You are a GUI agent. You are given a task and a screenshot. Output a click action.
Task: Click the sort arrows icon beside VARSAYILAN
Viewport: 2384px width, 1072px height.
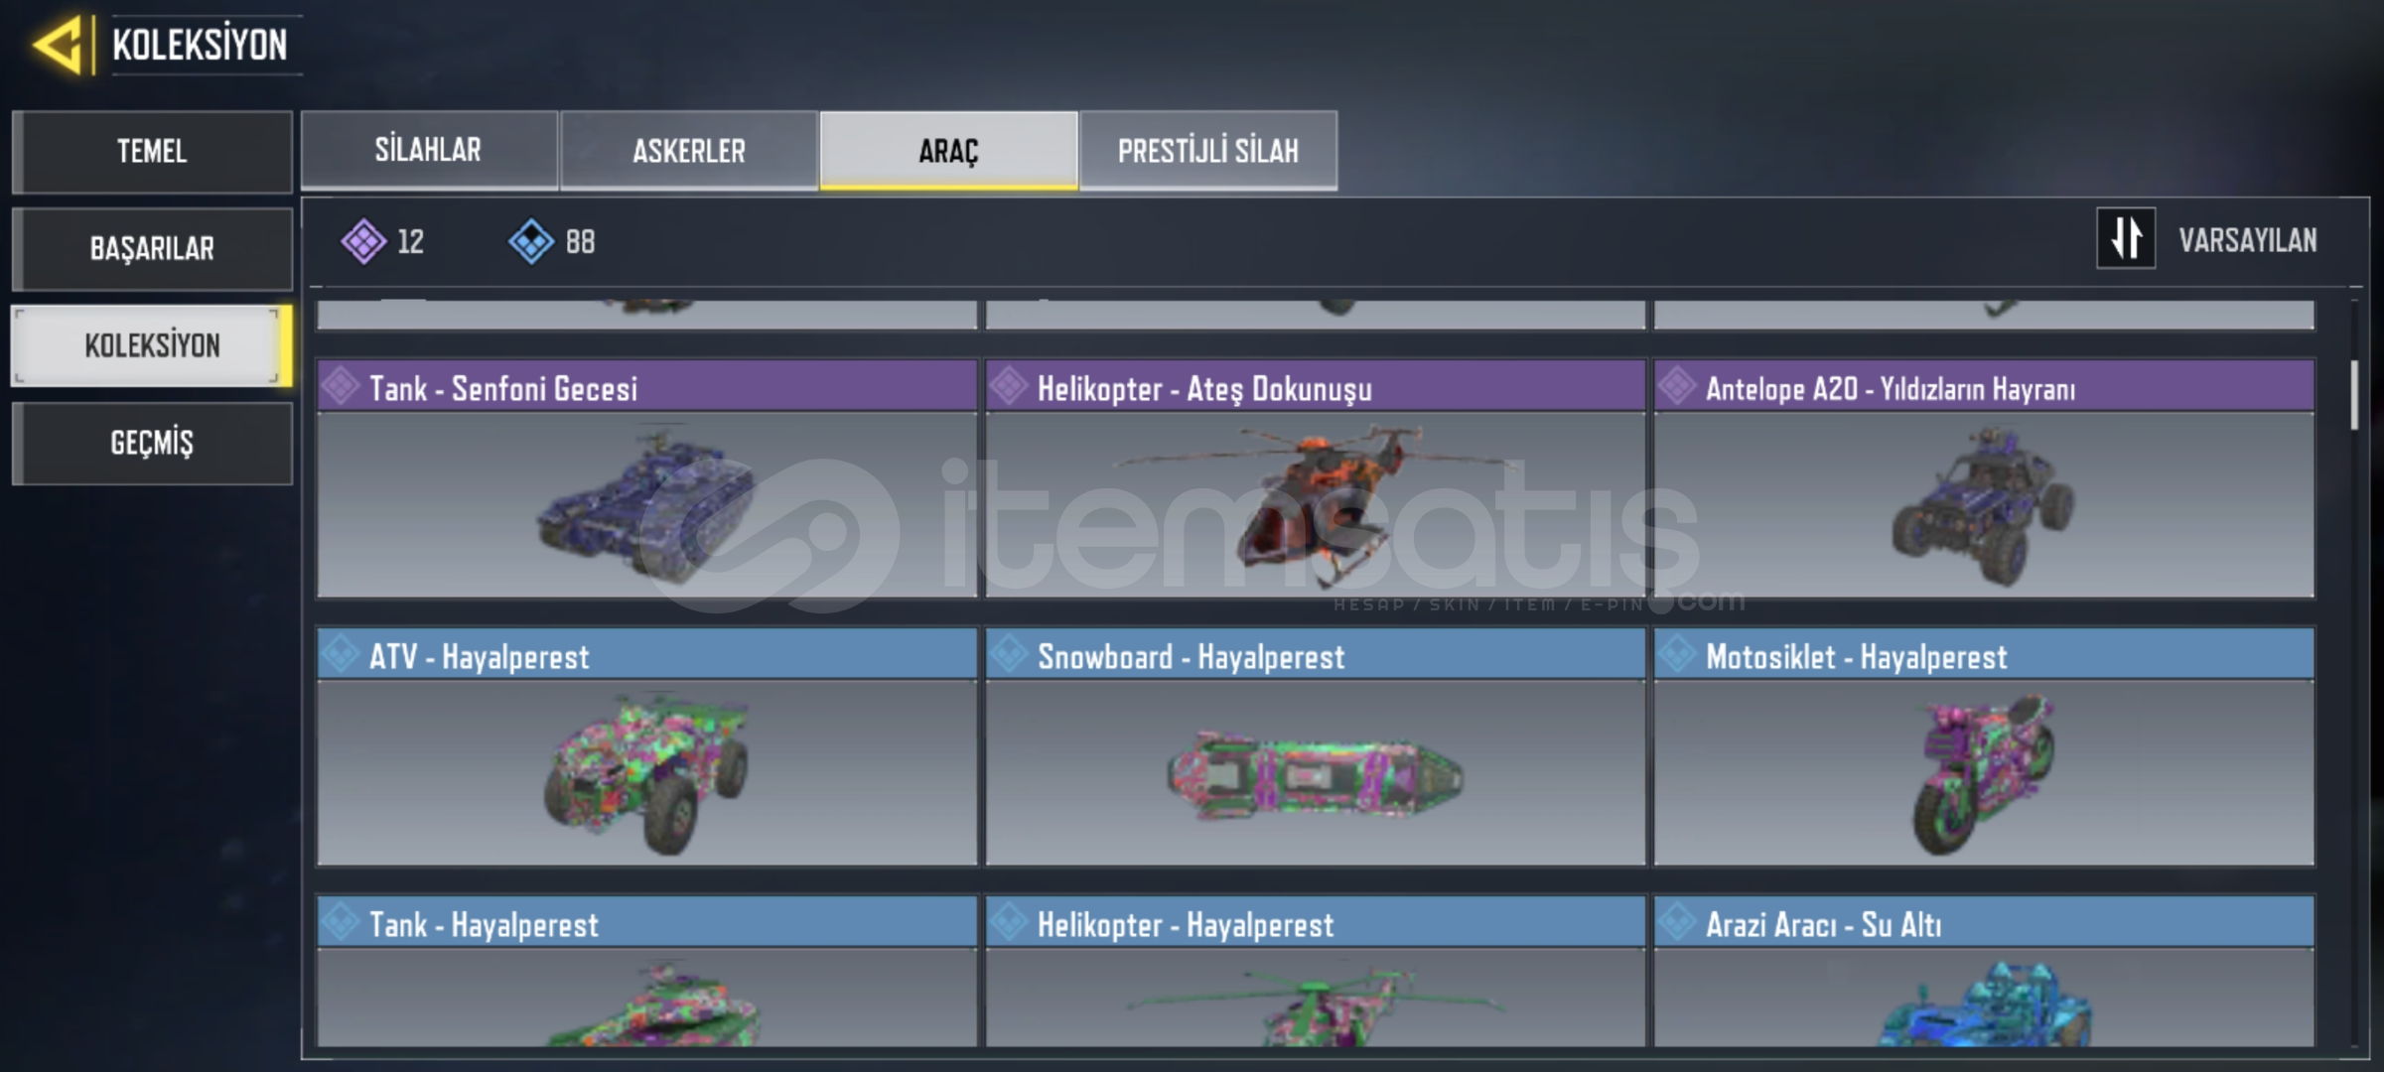tap(2126, 238)
